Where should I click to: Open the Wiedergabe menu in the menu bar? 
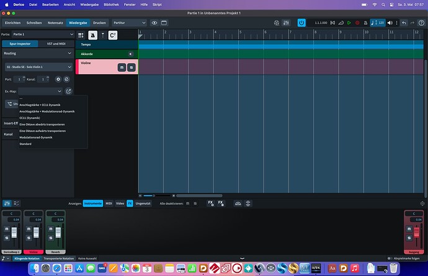[89, 4]
